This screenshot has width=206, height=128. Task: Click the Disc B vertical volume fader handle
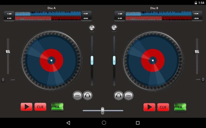(x=114, y=60)
